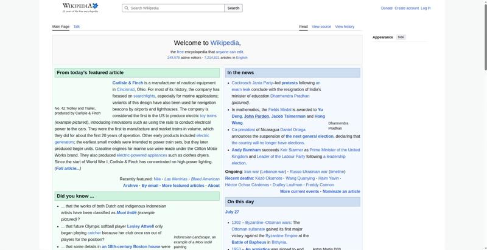This screenshot has height=250, width=487.
Task: Click the 'In the news' heading
Action: click(x=240, y=73)
